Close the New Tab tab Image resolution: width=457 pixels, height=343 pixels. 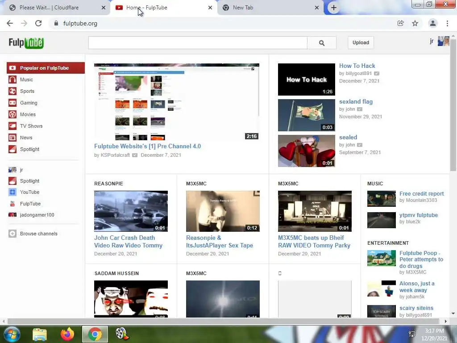point(317,8)
